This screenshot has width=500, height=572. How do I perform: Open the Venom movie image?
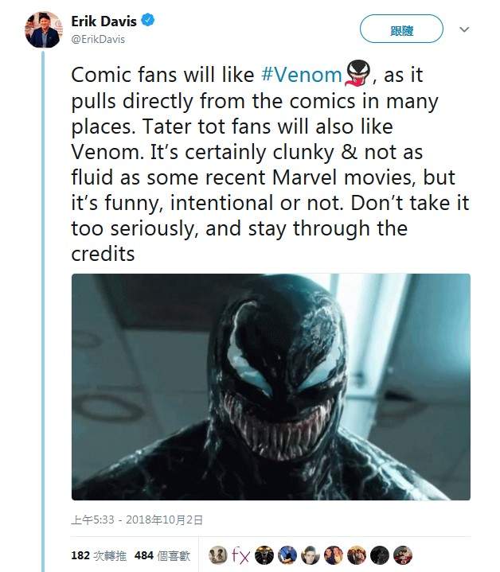tap(271, 387)
